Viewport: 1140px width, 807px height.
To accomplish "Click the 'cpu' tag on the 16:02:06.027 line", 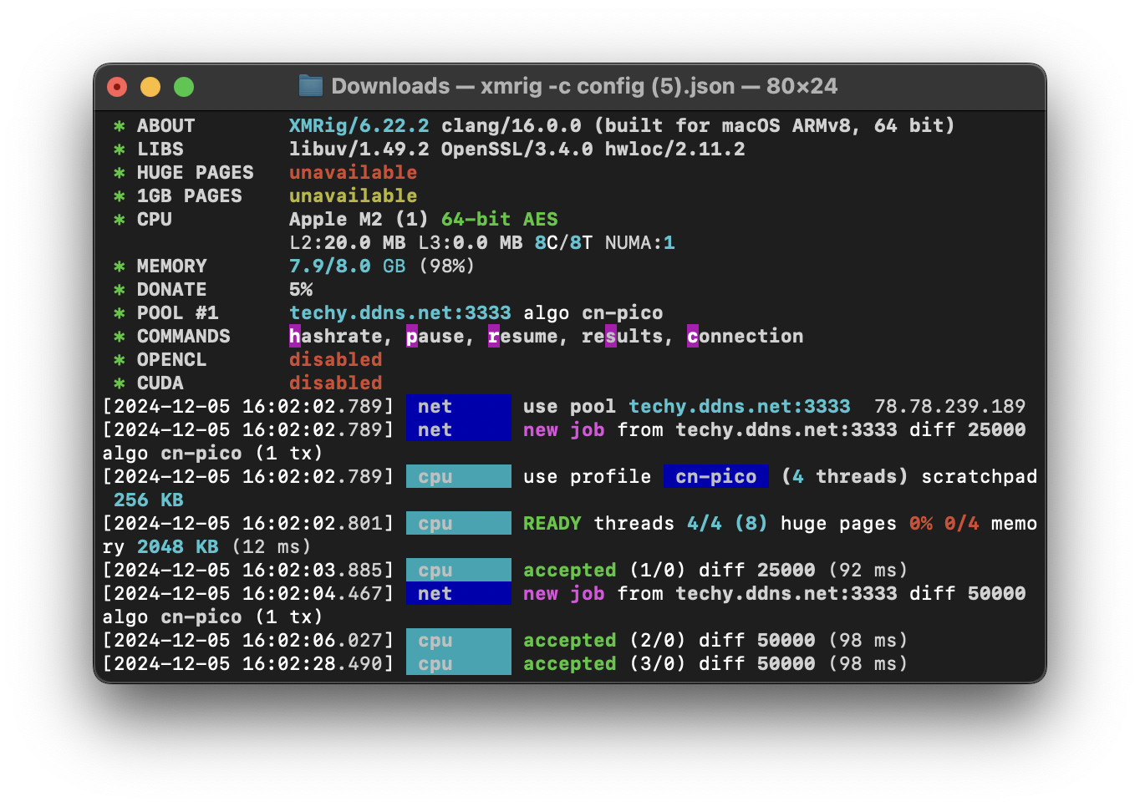I will pyautogui.click(x=458, y=640).
